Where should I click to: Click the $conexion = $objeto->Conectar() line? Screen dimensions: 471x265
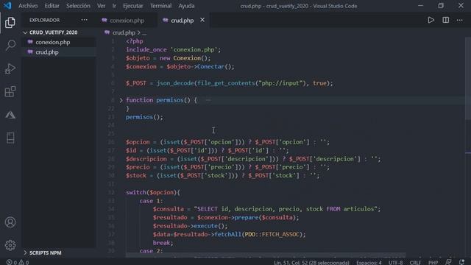pos(180,67)
